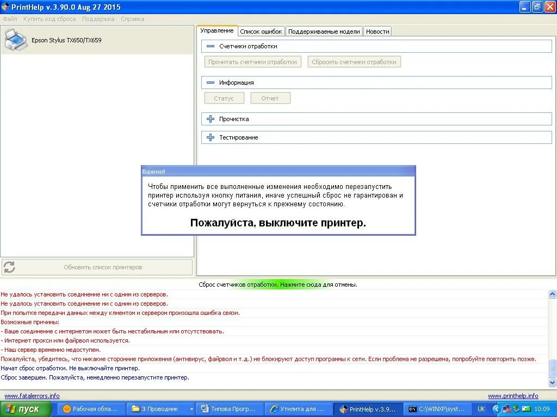This screenshot has height=417, width=557.
Task: Switch to C:\WINXP\syst... console taskbar item
Action: (x=438, y=409)
